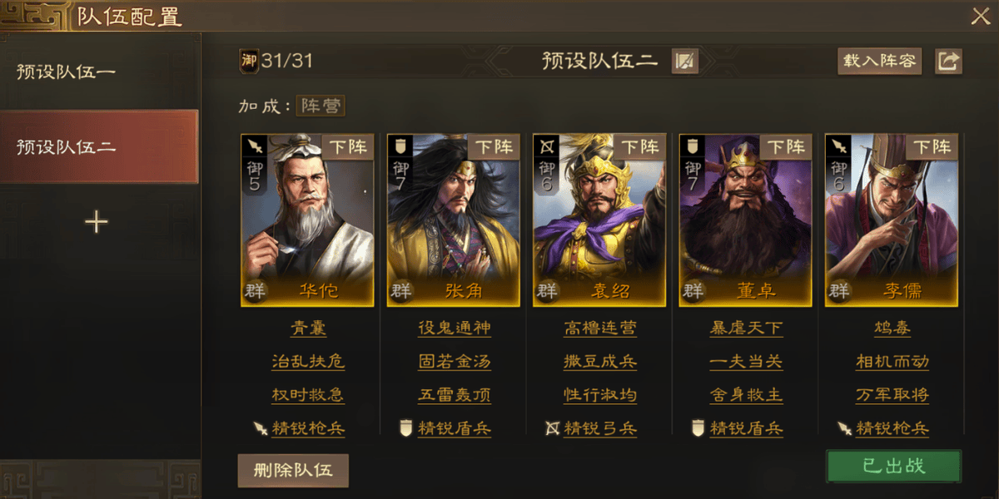Toggle the 阵营 bonus tag
Image resolution: width=999 pixels, height=499 pixels.
coord(320,106)
